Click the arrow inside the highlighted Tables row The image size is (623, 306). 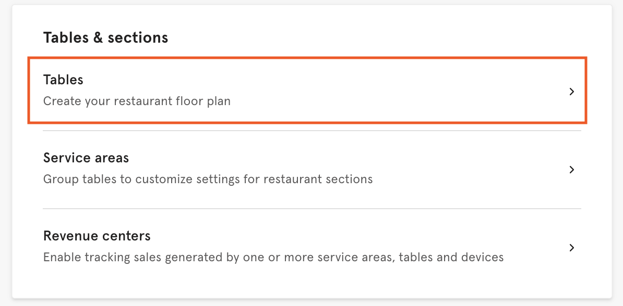(571, 91)
